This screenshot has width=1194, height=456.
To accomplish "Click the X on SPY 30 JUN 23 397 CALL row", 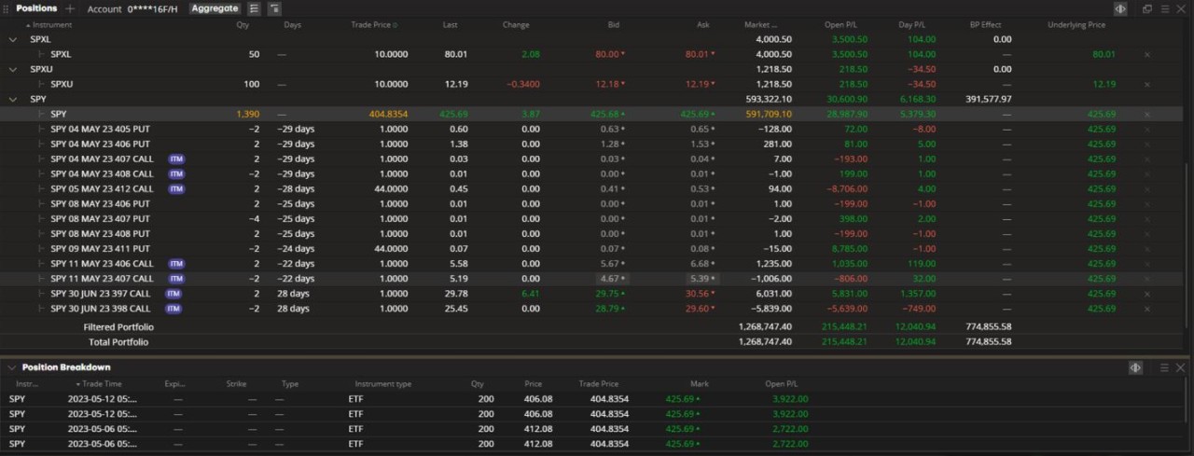I will pos(1147,294).
